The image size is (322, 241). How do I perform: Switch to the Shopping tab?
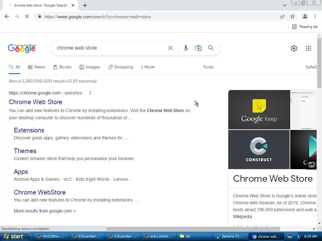pos(120,67)
